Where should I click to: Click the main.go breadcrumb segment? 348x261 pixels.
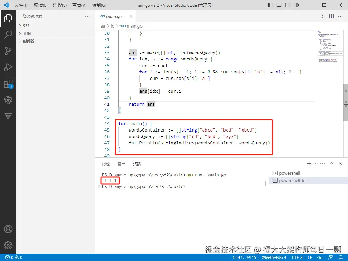pyautogui.click(x=131, y=26)
